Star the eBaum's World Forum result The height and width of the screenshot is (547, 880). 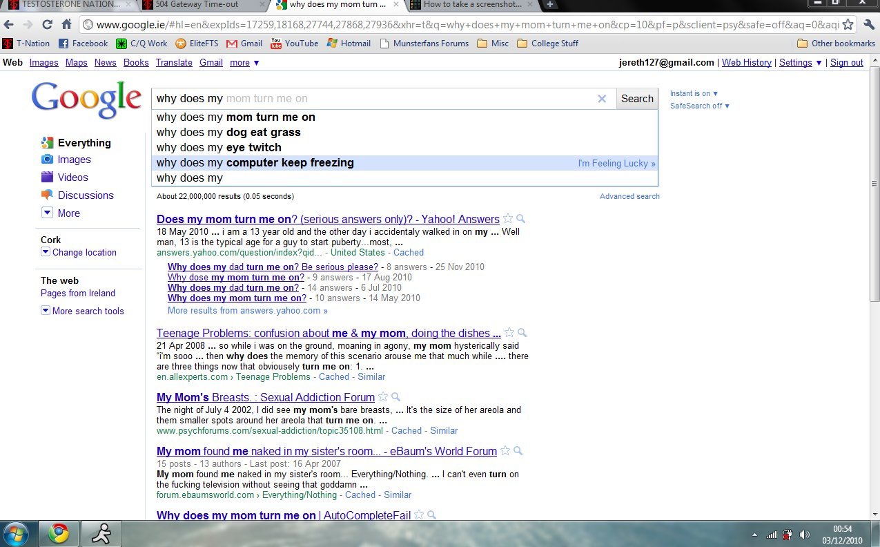click(x=505, y=451)
